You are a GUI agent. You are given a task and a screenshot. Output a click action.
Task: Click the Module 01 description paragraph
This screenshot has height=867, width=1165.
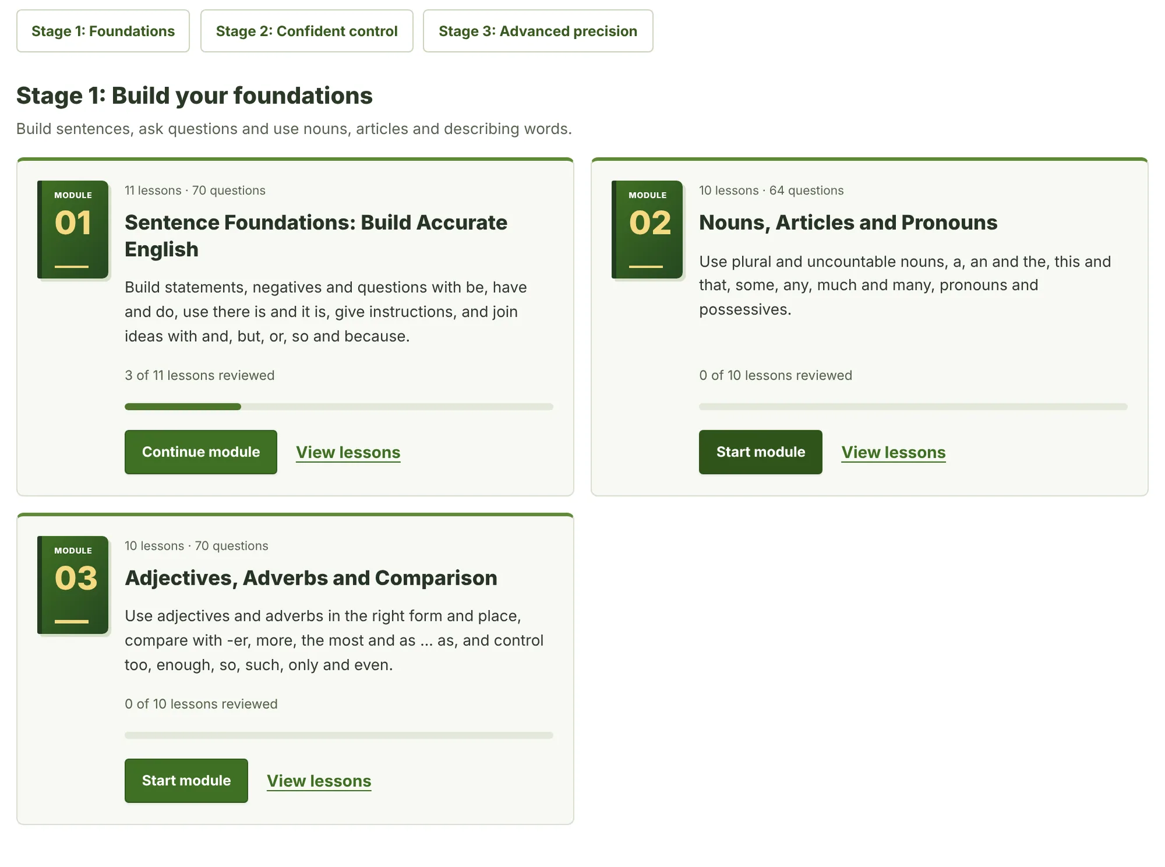326,312
